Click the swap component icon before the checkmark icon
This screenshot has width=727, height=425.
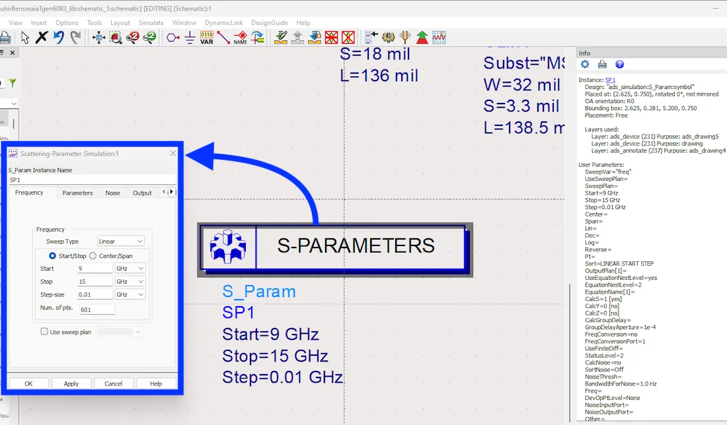(x=257, y=38)
